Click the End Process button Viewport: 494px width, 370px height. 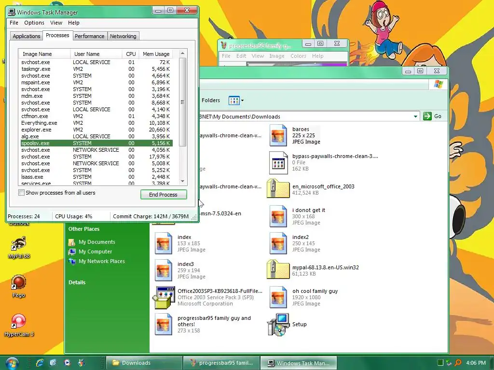(164, 195)
